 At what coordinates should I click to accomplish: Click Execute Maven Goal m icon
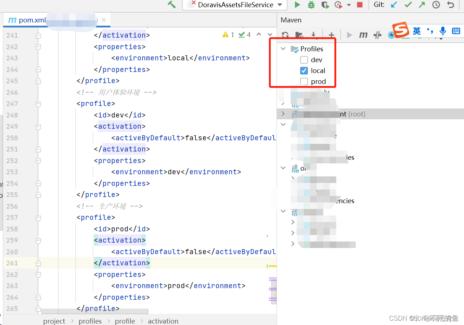point(363,35)
